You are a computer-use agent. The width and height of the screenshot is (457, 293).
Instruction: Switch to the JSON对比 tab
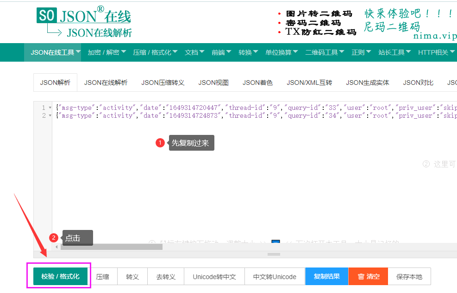418,82
